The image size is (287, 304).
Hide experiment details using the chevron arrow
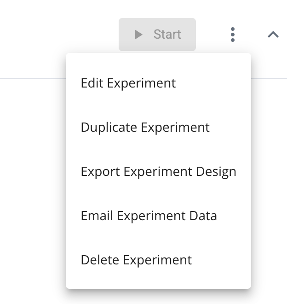click(x=273, y=35)
